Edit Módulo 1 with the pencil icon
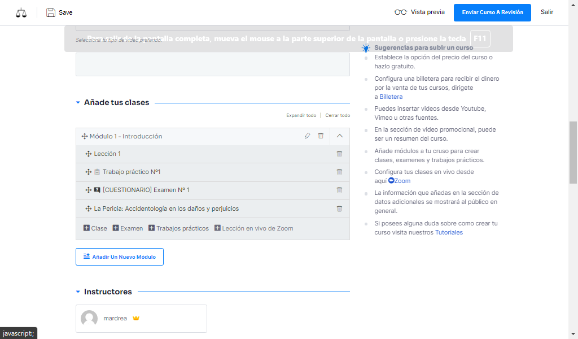Image resolution: width=578 pixels, height=339 pixels. 308,136
